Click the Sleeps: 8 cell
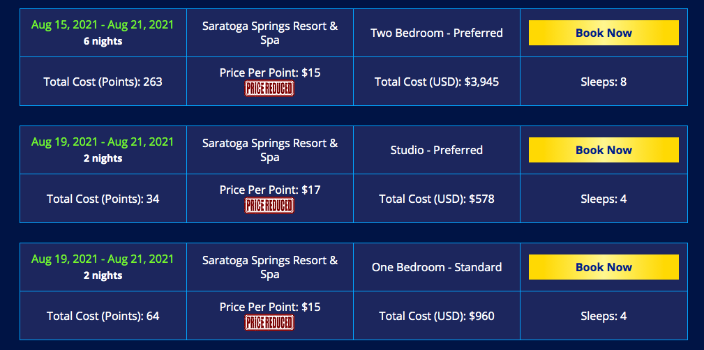 coord(604,82)
